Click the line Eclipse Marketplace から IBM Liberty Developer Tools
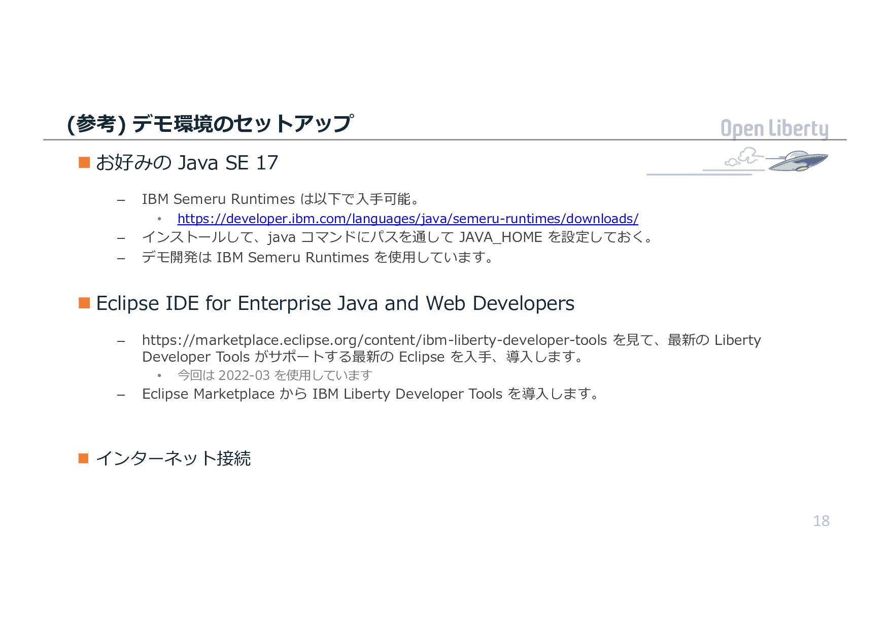The width and height of the screenshot is (890, 629). tap(371, 394)
